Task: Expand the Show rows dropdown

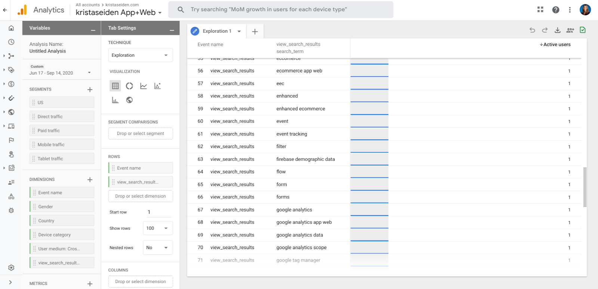Action: tap(157, 228)
